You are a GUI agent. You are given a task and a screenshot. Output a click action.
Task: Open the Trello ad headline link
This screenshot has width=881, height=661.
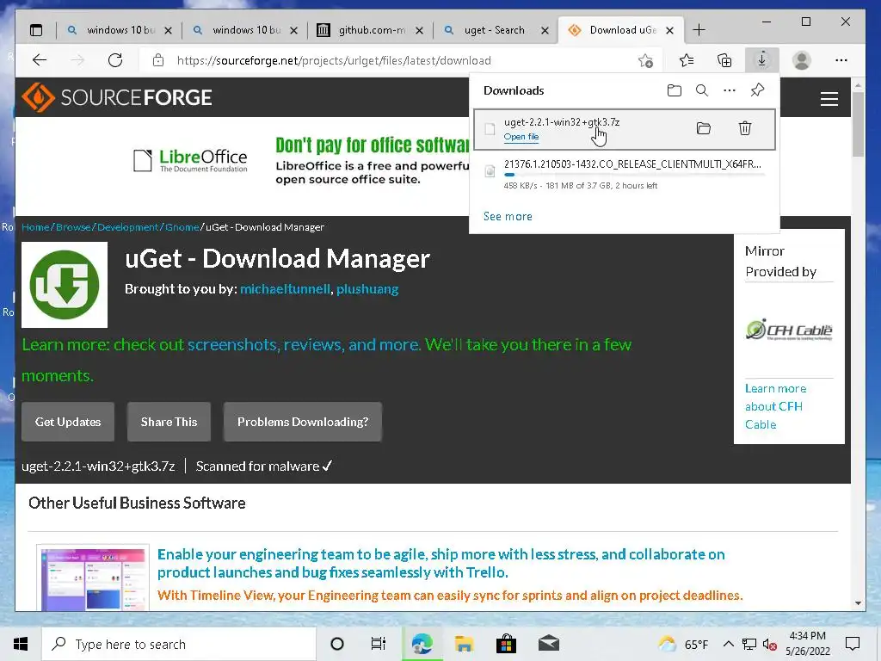441,563
